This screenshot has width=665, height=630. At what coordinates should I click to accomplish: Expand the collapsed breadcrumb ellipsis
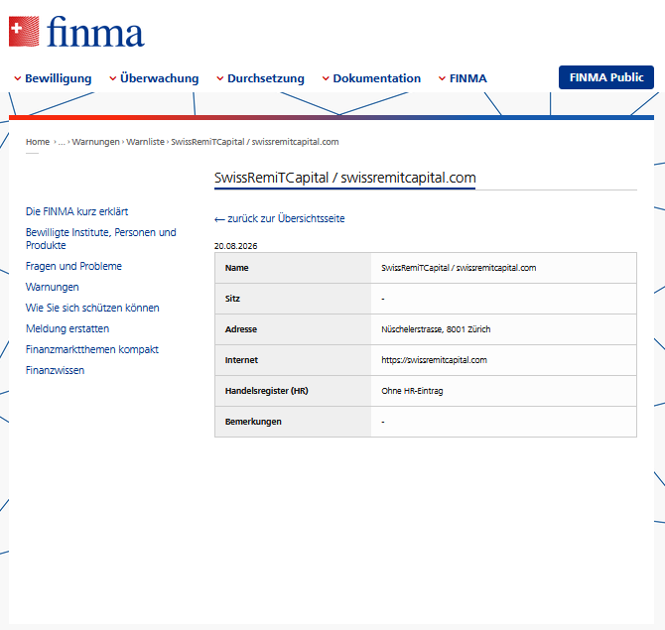tap(62, 142)
